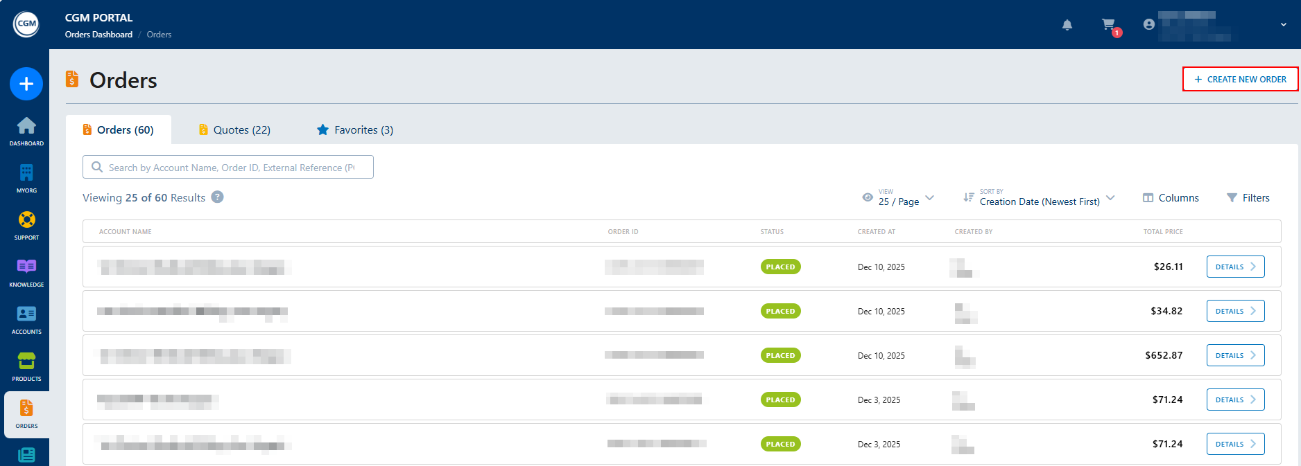
Task: Navigate to Accounts in sidebar
Action: point(26,319)
